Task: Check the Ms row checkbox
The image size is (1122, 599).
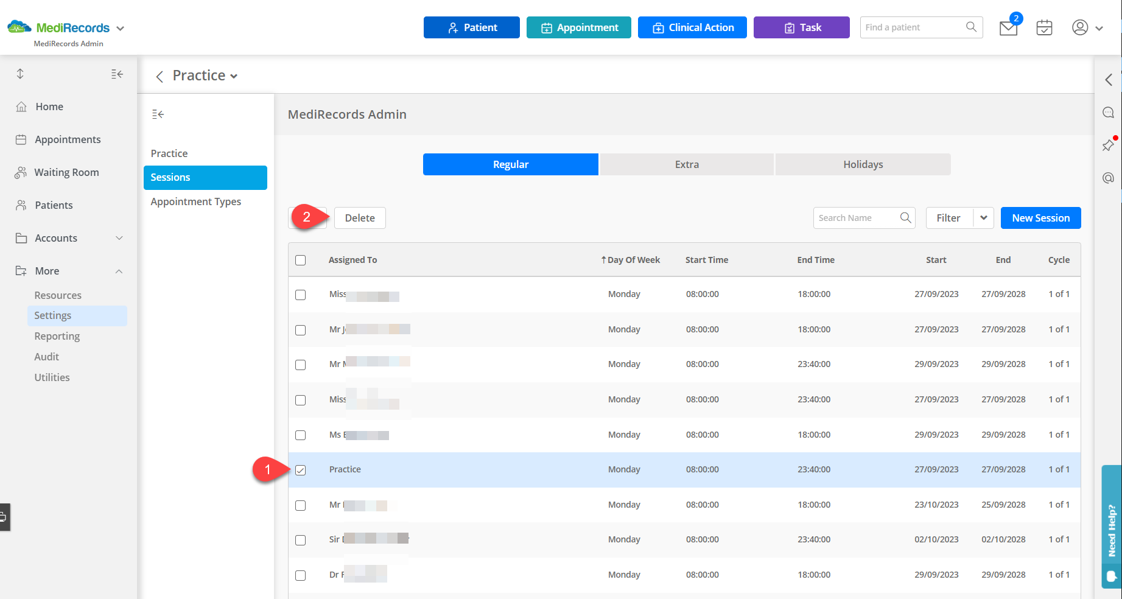Action: (x=300, y=435)
